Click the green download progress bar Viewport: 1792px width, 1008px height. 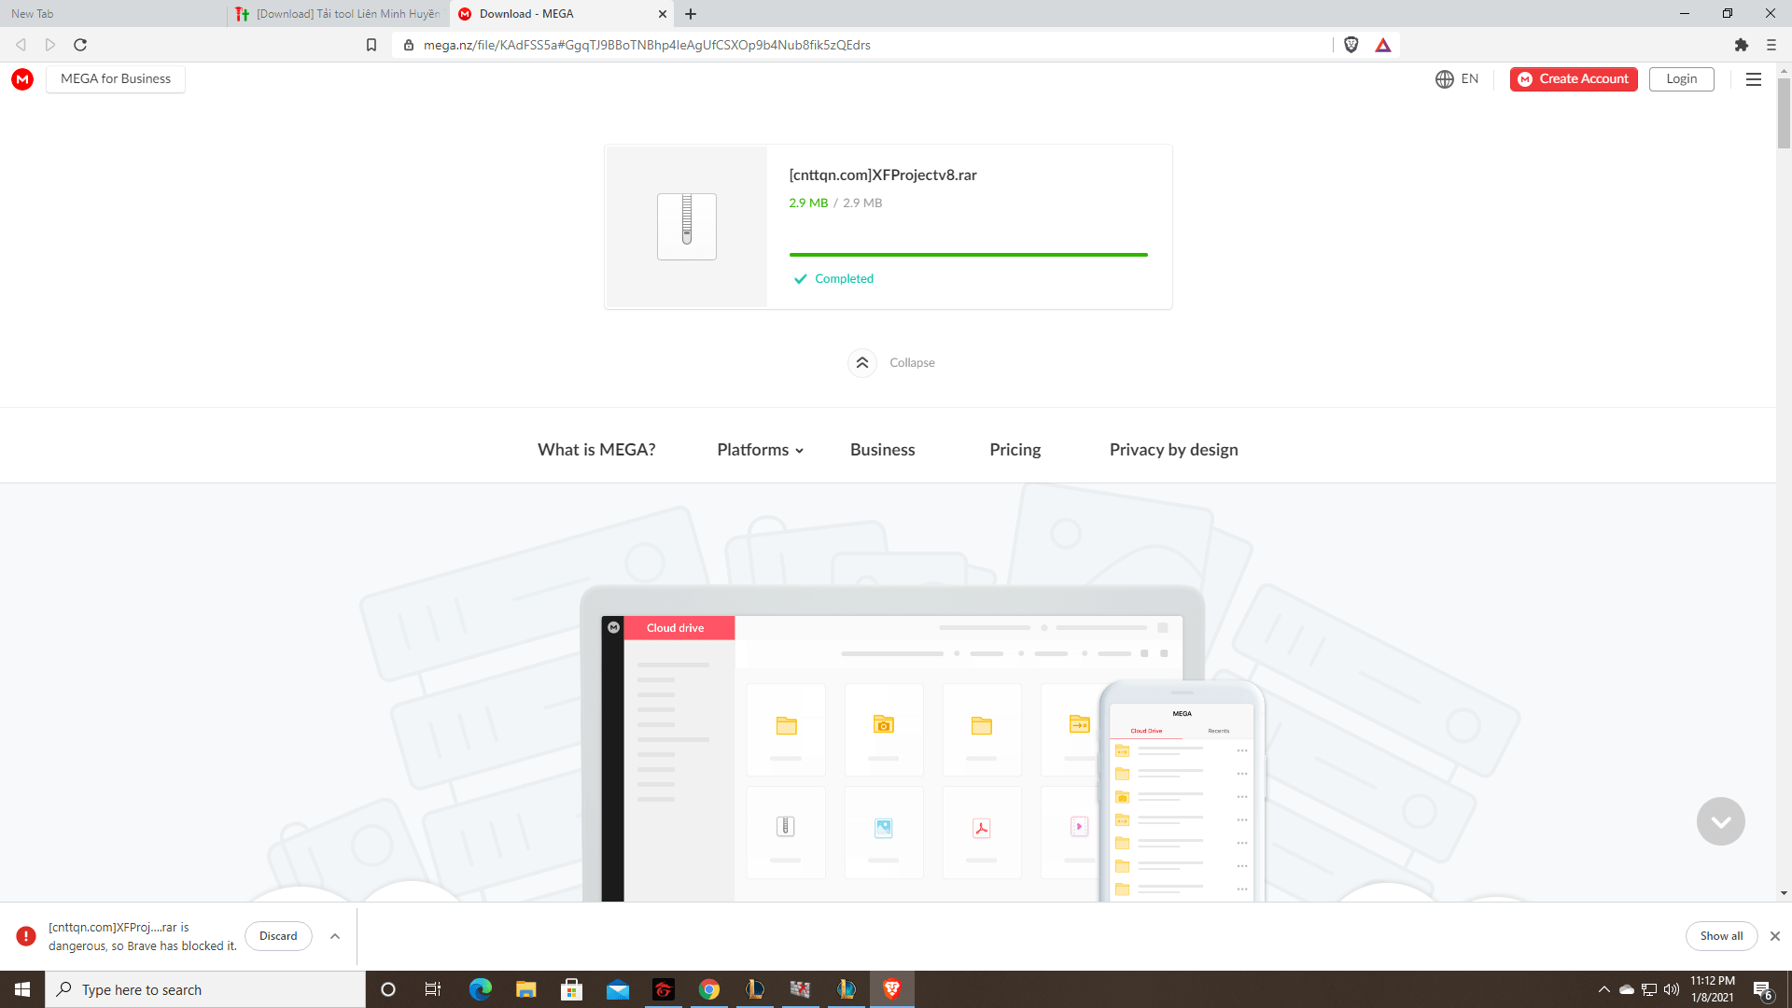(969, 254)
